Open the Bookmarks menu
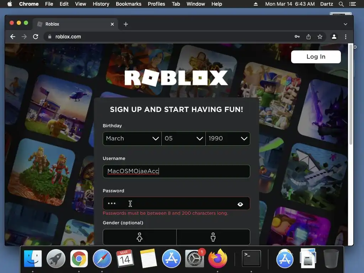This screenshot has height=273, width=364. pyautogui.click(x=129, y=4)
